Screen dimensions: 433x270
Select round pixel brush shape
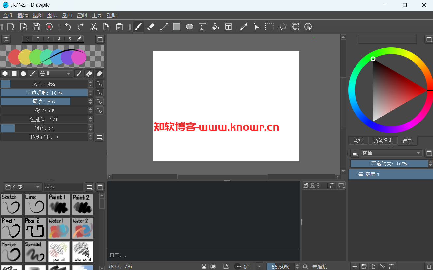click(5, 74)
